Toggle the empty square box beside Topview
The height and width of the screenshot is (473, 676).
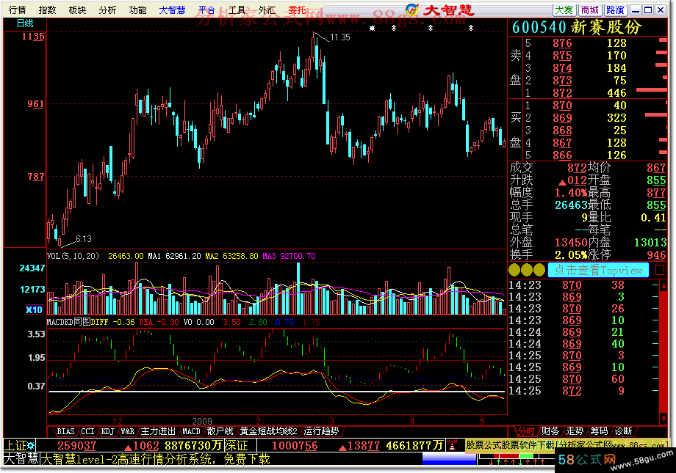(660, 271)
